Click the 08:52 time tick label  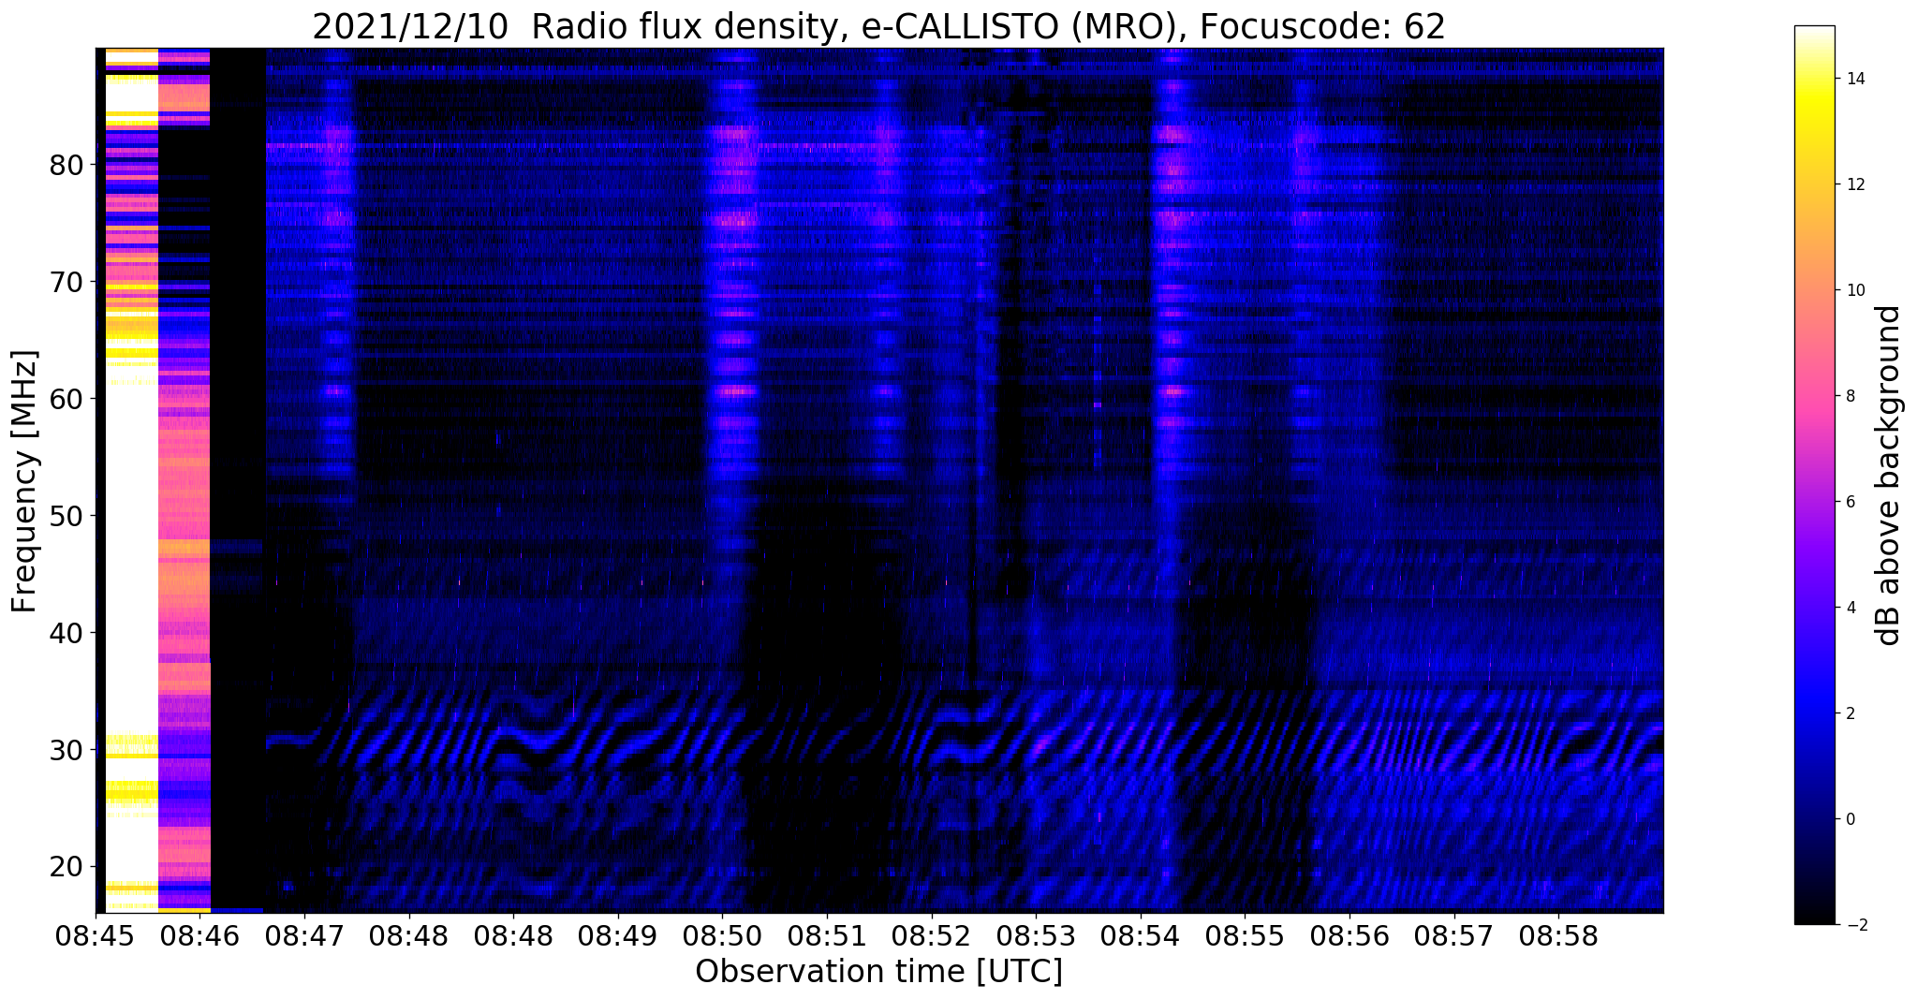click(x=931, y=934)
